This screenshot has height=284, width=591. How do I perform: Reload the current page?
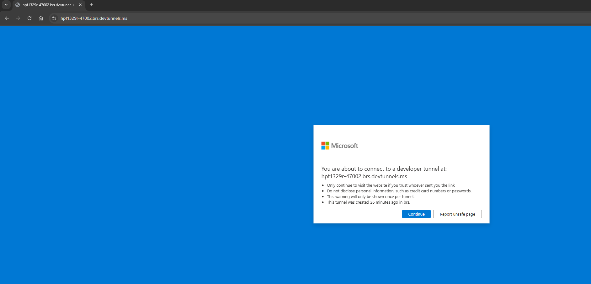tap(29, 18)
